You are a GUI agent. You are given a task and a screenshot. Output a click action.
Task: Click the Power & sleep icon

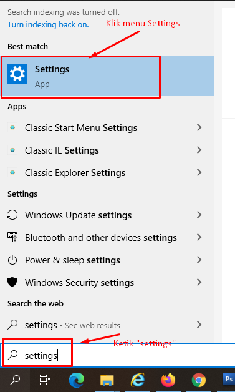tap(12, 260)
